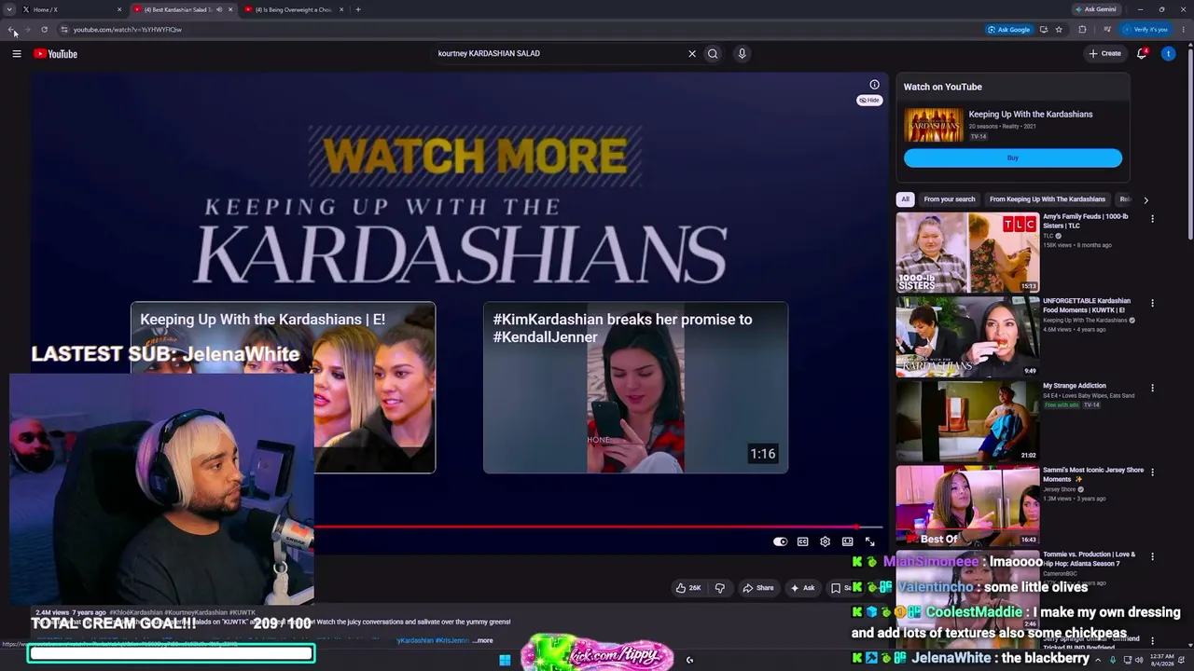The image size is (1194, 671).
Task: Go to the YouTube home logo
Action: point(56,54)
